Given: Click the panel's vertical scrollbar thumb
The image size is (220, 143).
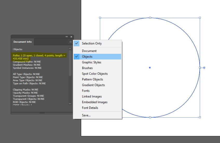Looking at the screenshot, I should (70, 63).
